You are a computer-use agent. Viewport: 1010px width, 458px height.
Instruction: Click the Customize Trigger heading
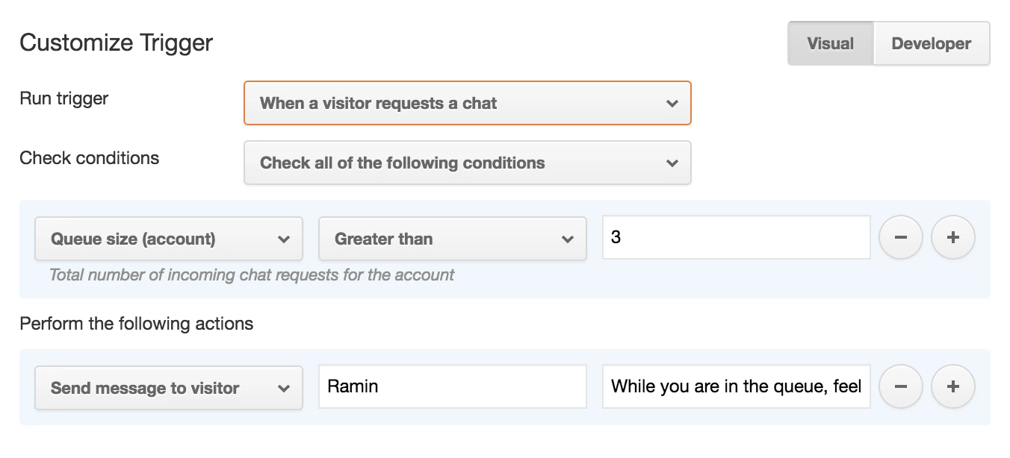[x=116, y=43]
